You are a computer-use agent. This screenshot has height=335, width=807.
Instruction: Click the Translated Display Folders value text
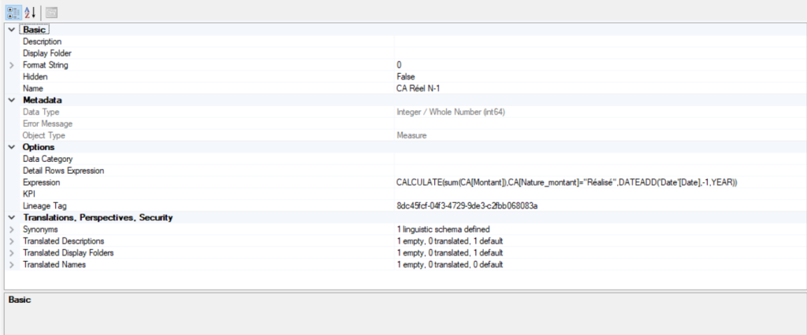[449, 253]
